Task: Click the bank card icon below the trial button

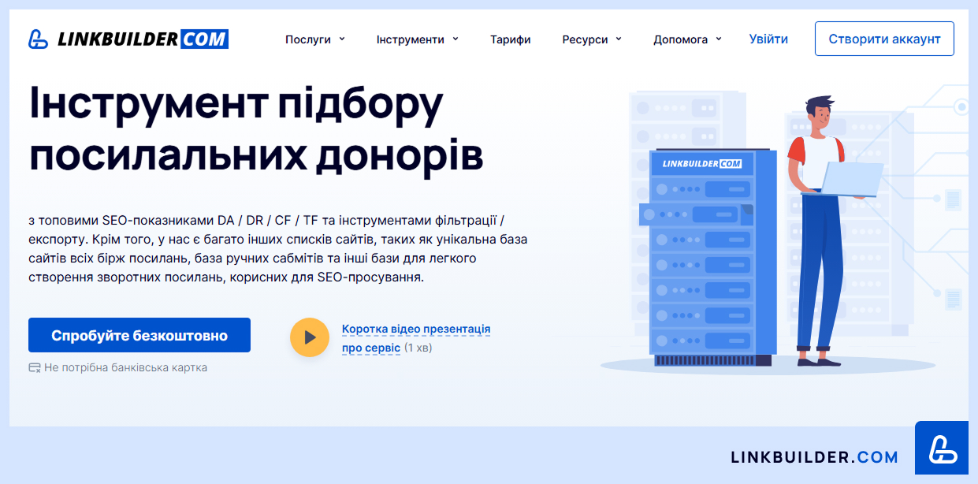Action: coord(34,367)
